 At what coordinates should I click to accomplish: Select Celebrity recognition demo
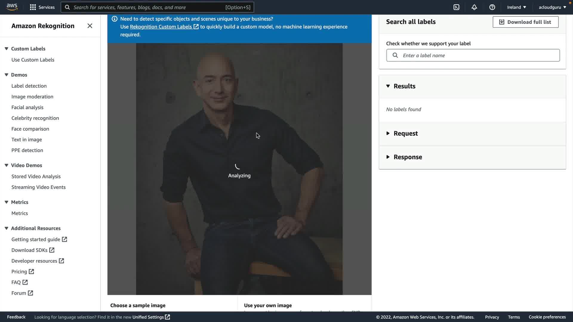[x=35, y=118]
